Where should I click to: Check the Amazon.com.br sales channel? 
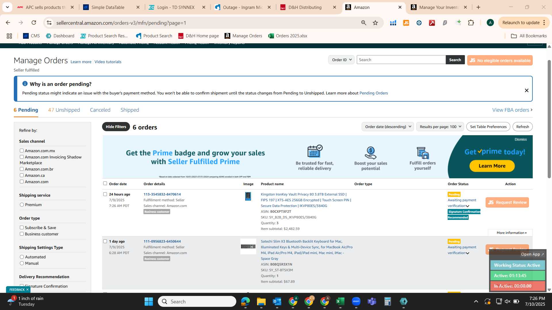tap(22, 169)
